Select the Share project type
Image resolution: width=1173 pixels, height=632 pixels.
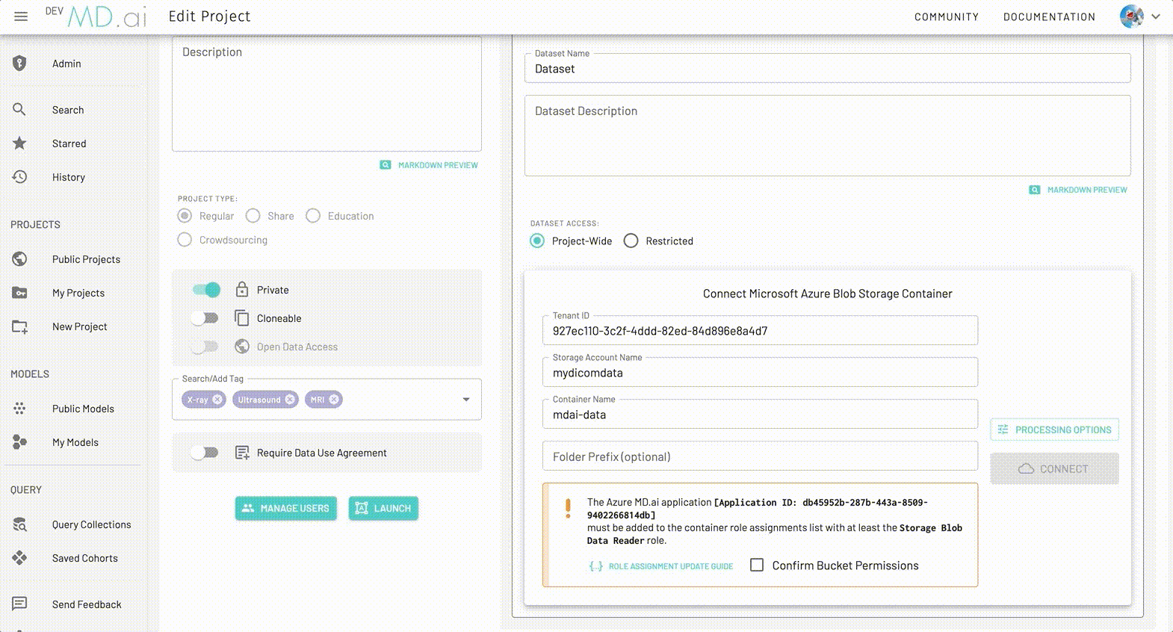click(253, 216)
